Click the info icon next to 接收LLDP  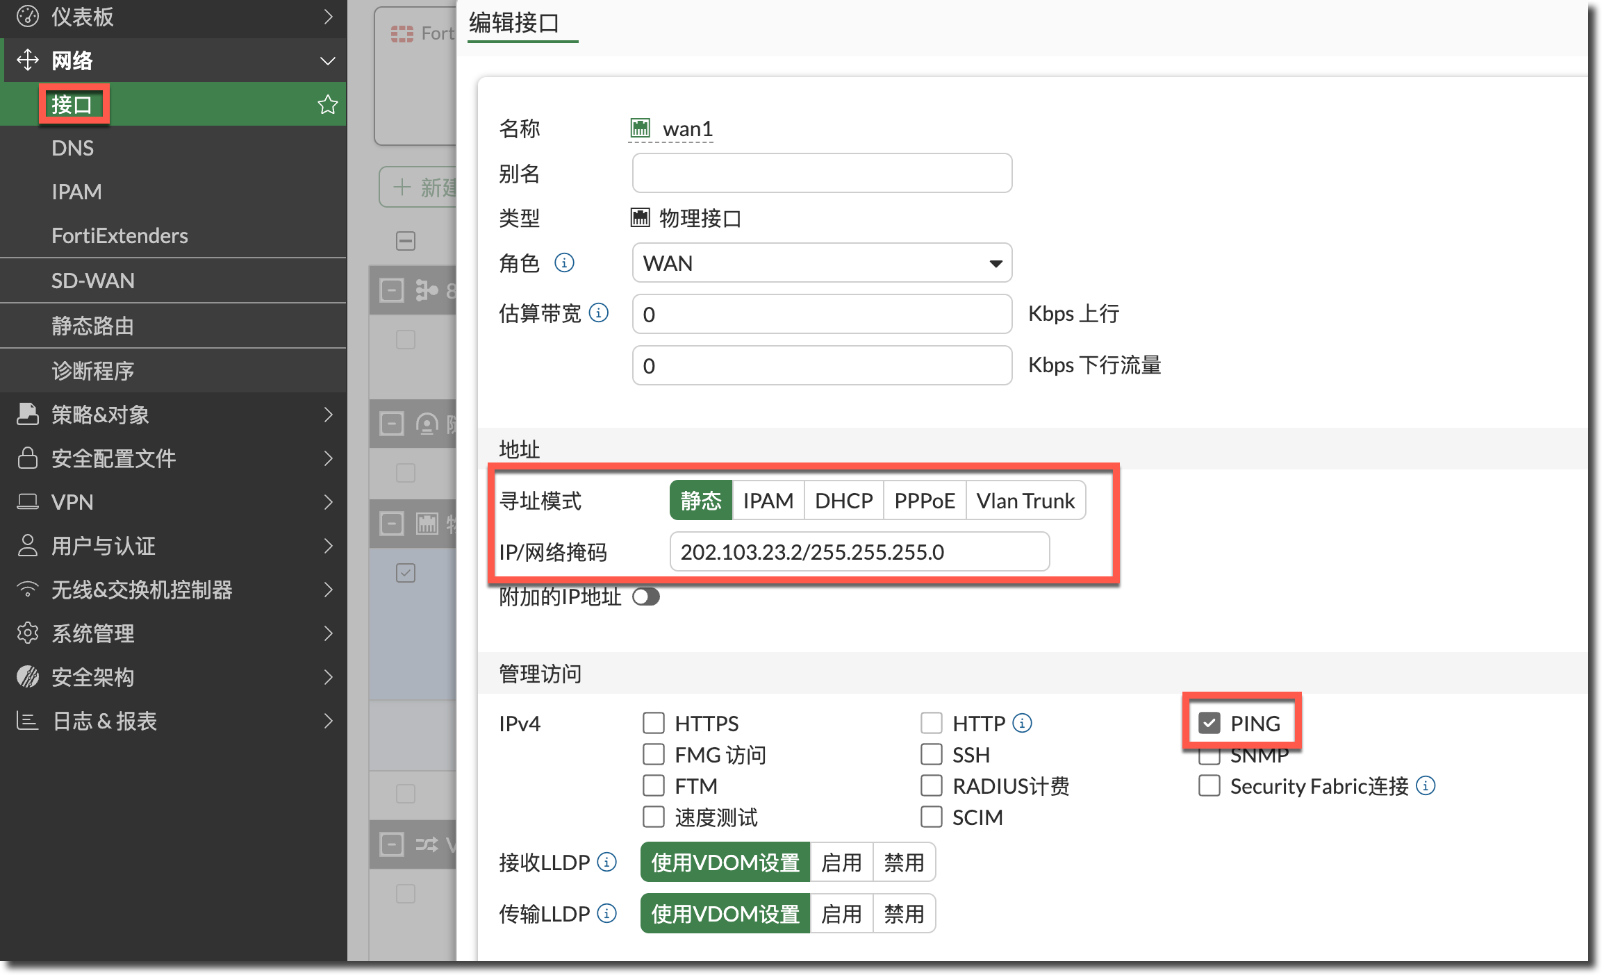tap(606, 862)
